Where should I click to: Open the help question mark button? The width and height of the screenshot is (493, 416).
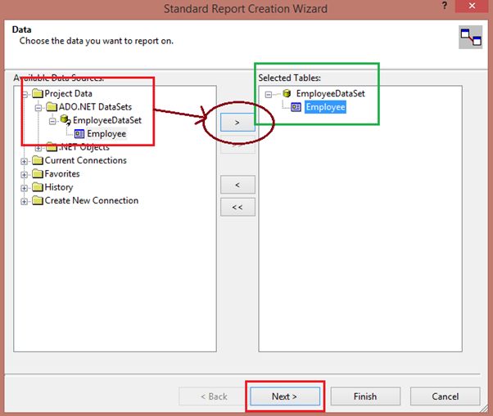(444, 6)
